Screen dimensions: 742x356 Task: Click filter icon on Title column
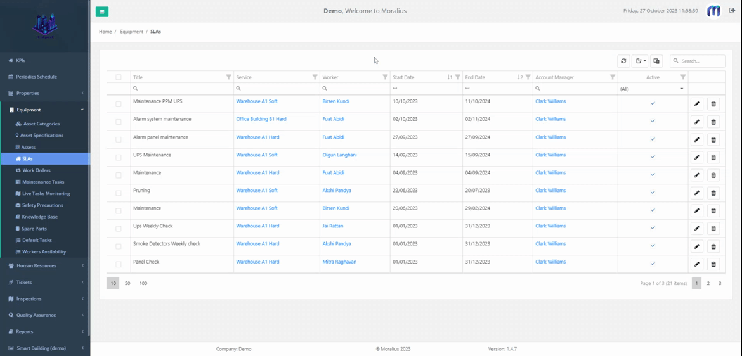[228, 77]
